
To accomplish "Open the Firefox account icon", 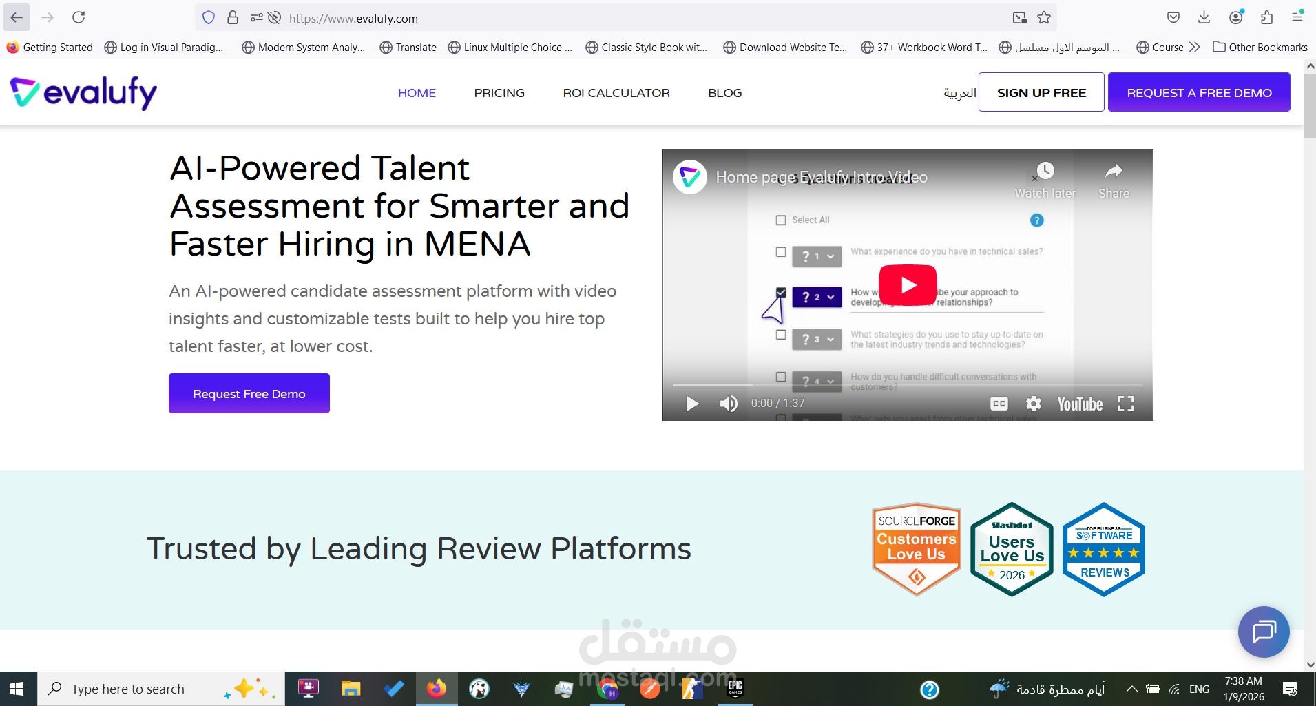I will pyautogui.click(x=1236, y=18).
